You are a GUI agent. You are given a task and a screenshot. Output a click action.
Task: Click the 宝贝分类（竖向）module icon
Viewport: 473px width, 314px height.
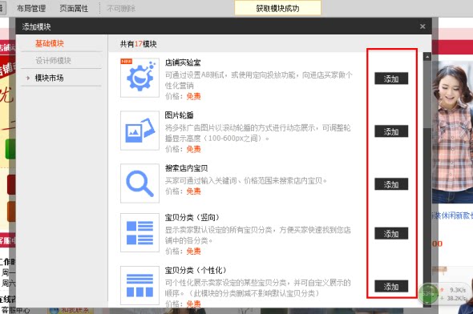coord(139,232)
